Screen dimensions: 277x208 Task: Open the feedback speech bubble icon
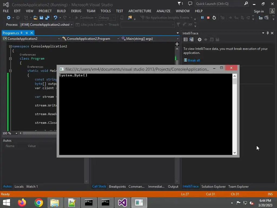click(x=190, y=4)
